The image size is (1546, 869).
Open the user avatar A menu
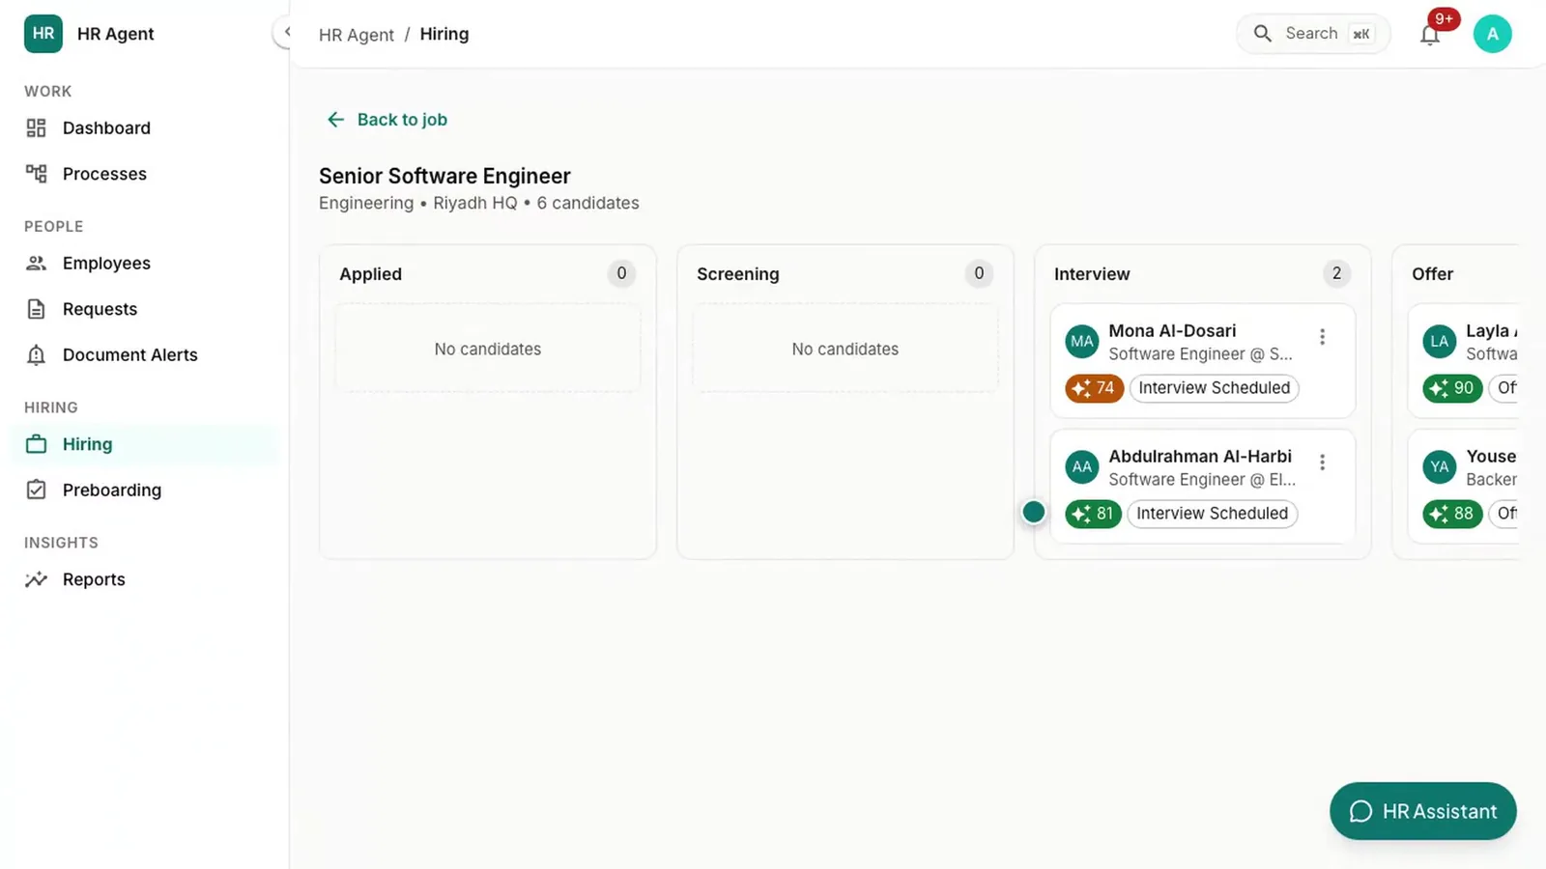[x=1493, y=34]
